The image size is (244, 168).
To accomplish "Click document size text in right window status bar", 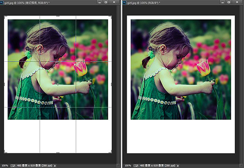I will [157, 166].
